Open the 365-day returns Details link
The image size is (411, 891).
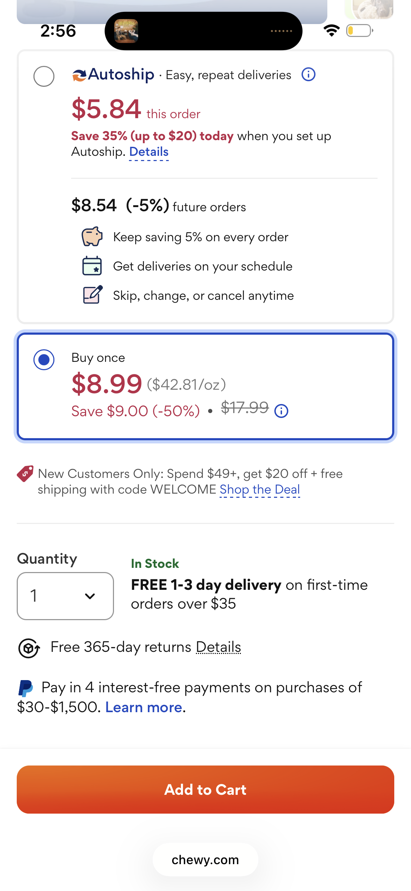[219, 647]
